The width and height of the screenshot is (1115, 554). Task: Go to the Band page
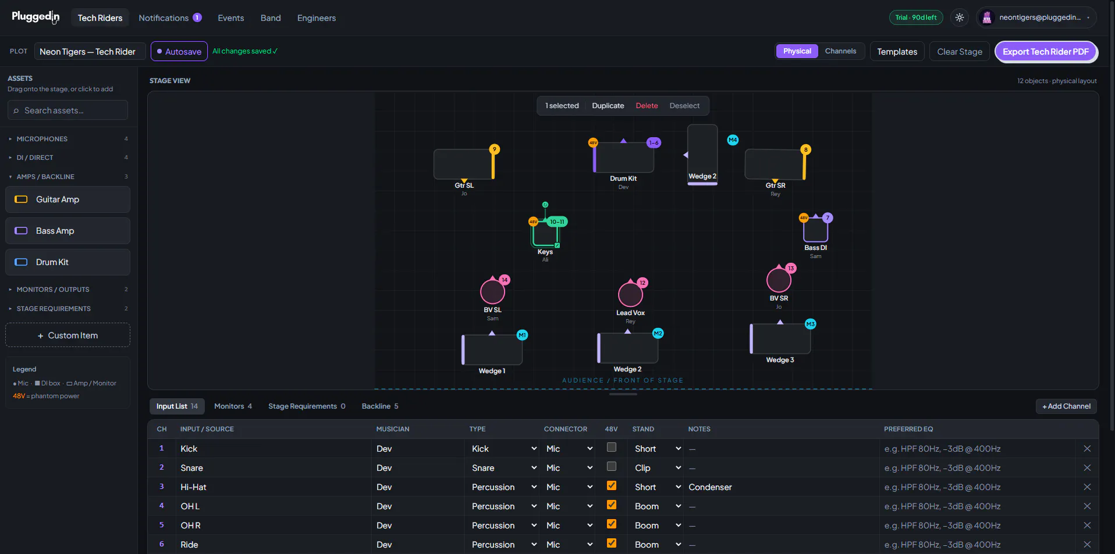[271, 18]
